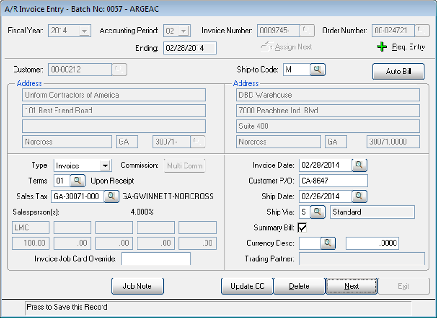Open the invoice Type dropdown
The width and height of the screenshot is (437, 318).
pos(105,166)
